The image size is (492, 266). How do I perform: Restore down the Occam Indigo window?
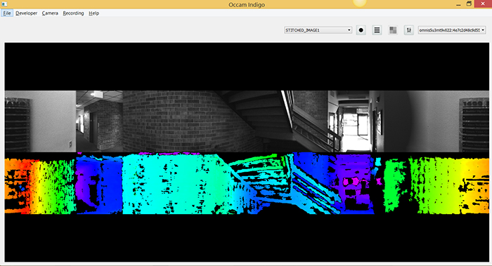point(469,4)
